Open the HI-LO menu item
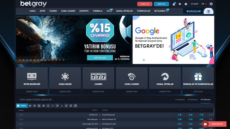Viewport: 230px width, 129px height. point(109,11)
